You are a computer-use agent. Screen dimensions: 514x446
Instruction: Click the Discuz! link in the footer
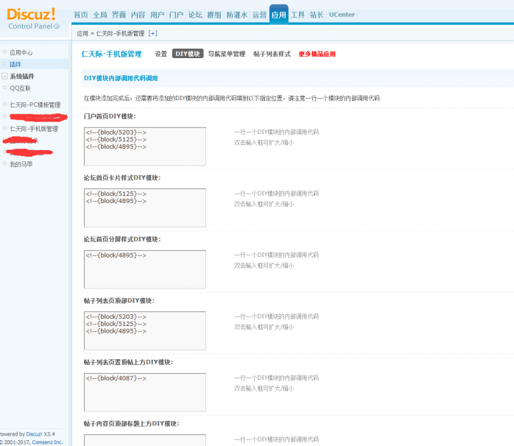pos(34,434)
